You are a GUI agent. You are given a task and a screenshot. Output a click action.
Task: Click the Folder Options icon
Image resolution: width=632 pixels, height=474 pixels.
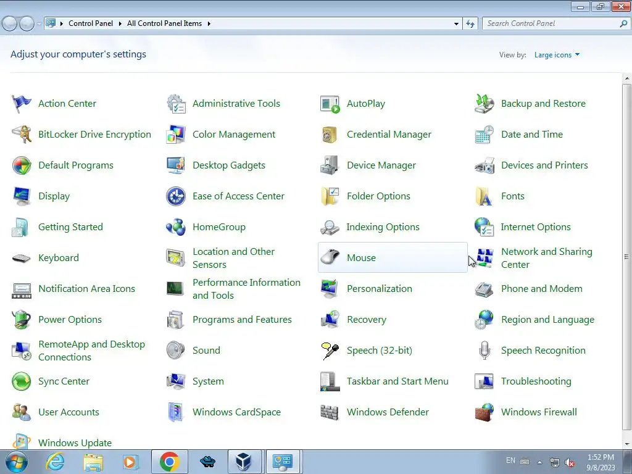(330, 196)
